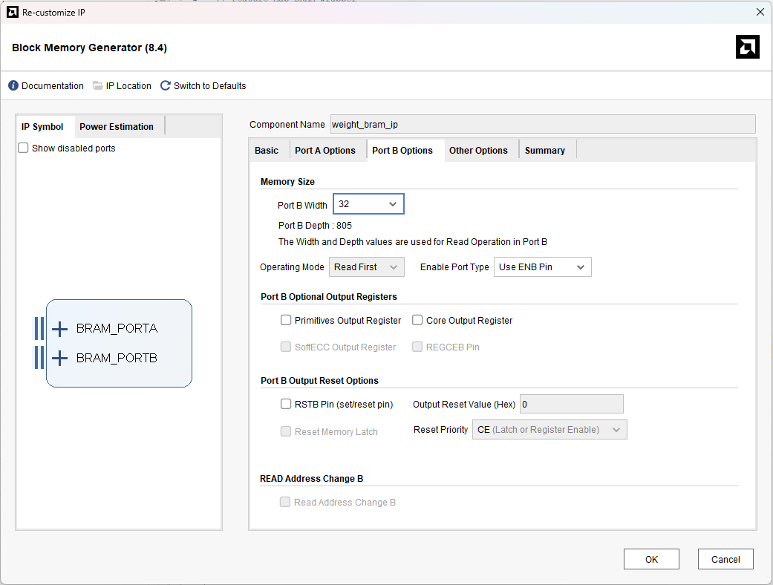The height and width of the screenshot is (585, 773).
Task: Click the Switch to Defaults refresh icon
Action: pyautogui.click(x=166, y=86)
